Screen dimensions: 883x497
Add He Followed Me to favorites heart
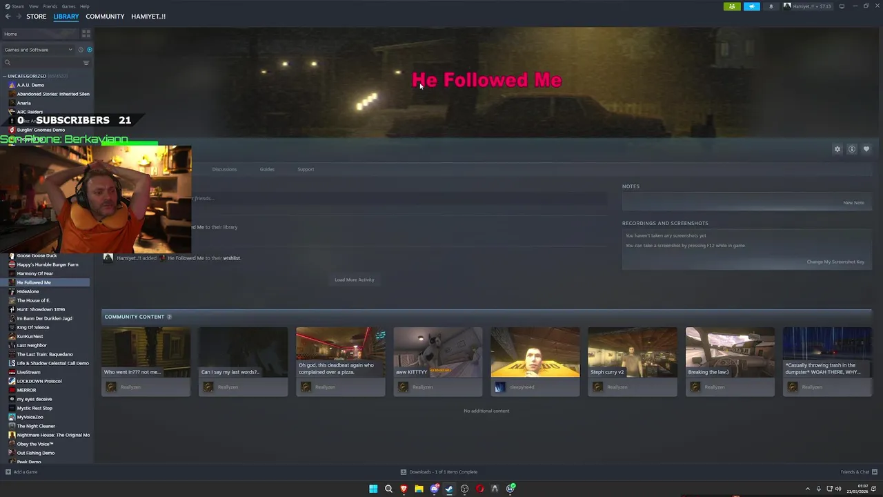866,149
